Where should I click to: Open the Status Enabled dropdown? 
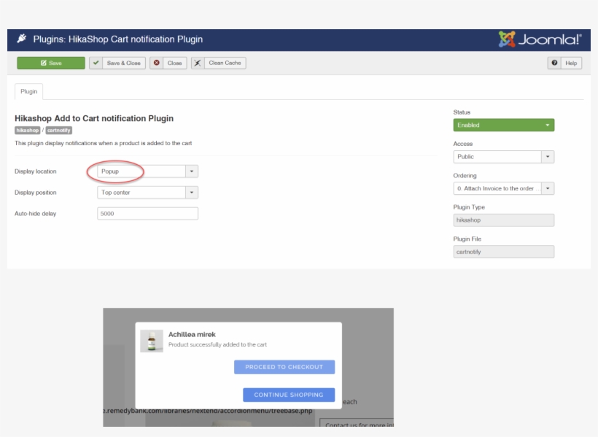tap(503, 125)
